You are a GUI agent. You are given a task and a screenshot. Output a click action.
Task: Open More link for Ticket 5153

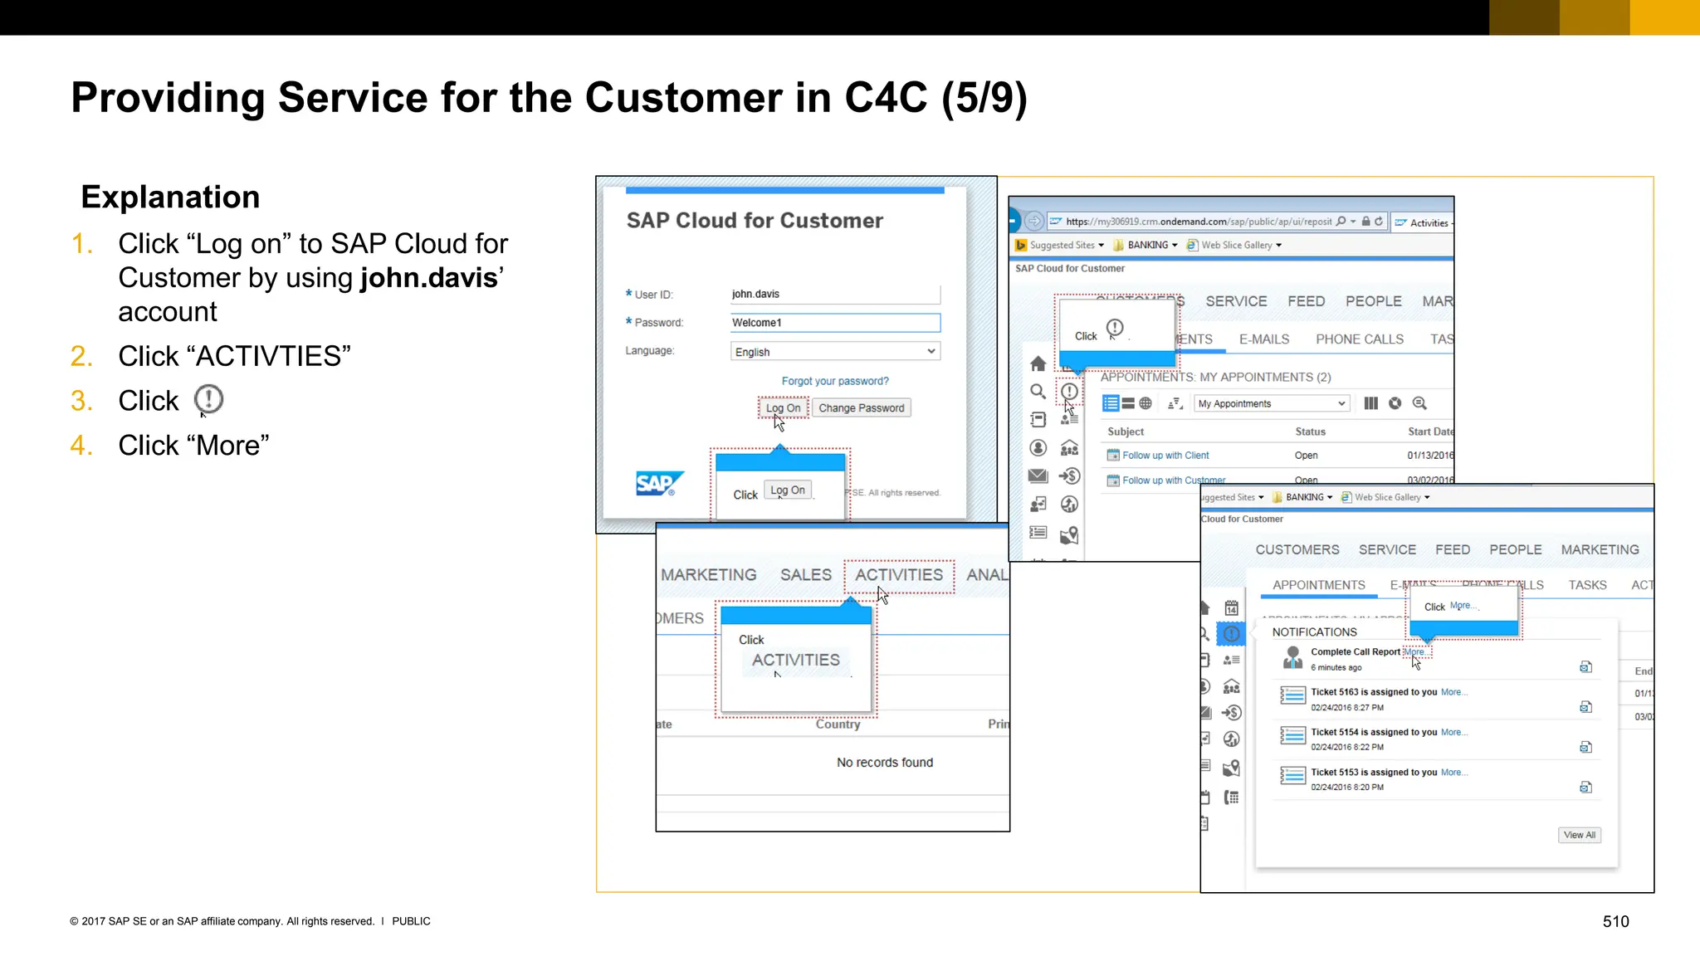click(1453, 772)
